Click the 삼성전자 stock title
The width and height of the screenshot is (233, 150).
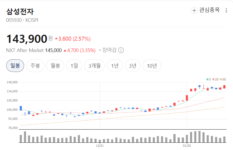coord(20,11)
